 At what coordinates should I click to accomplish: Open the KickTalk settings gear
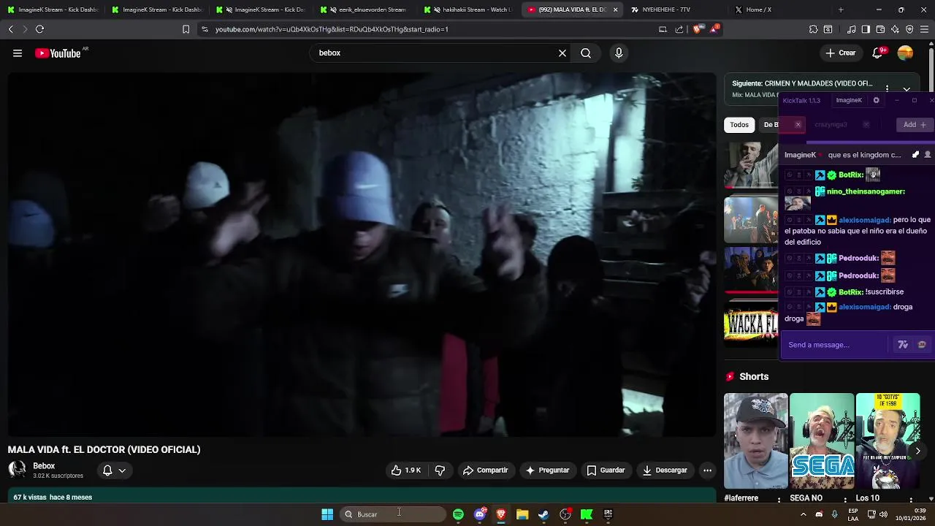[877, 100]
